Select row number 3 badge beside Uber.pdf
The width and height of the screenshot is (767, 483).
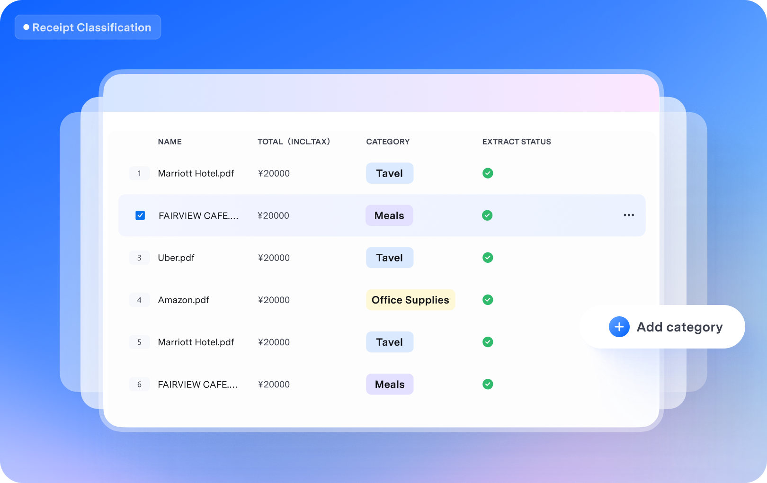tap(139, 258)
